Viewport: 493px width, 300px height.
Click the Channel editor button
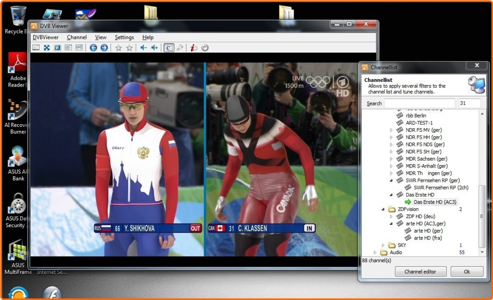pos(420,272)
